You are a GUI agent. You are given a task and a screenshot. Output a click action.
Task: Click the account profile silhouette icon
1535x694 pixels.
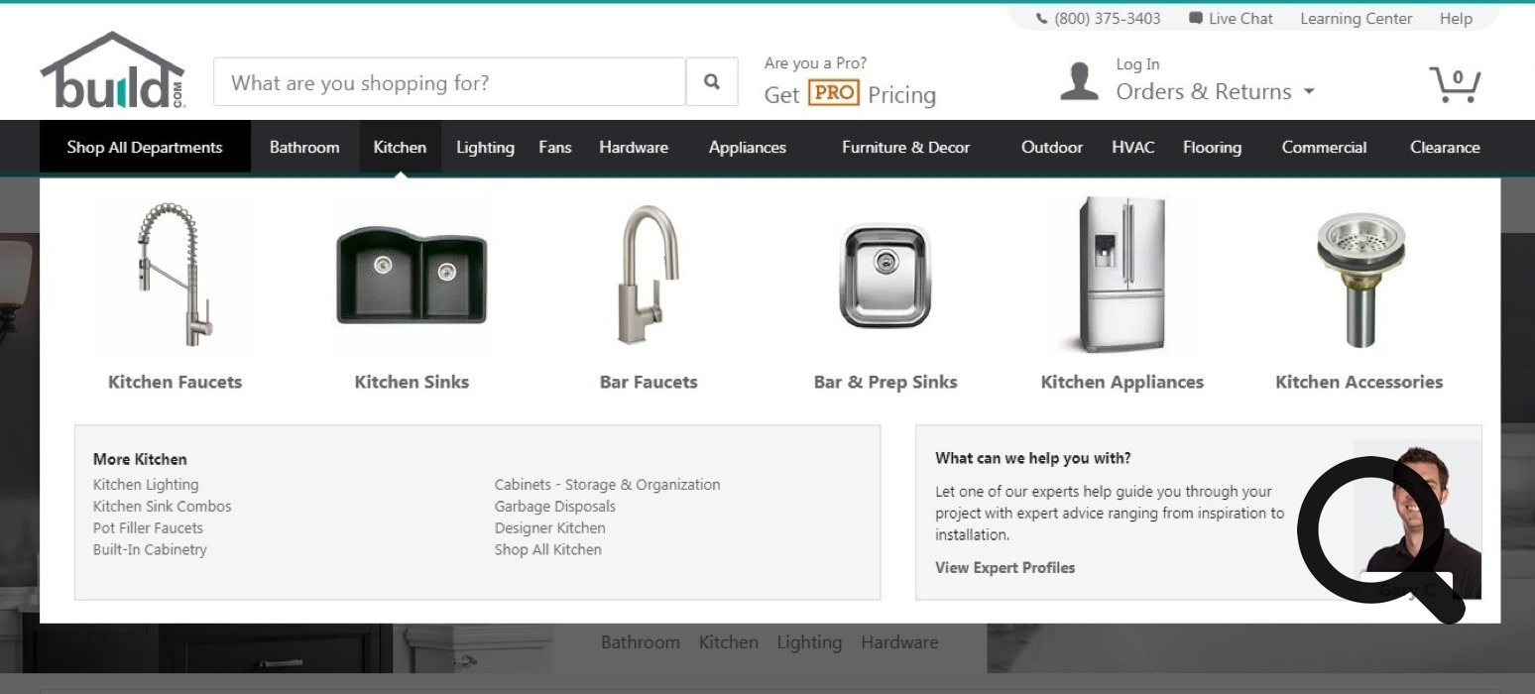click(1079, 81)
